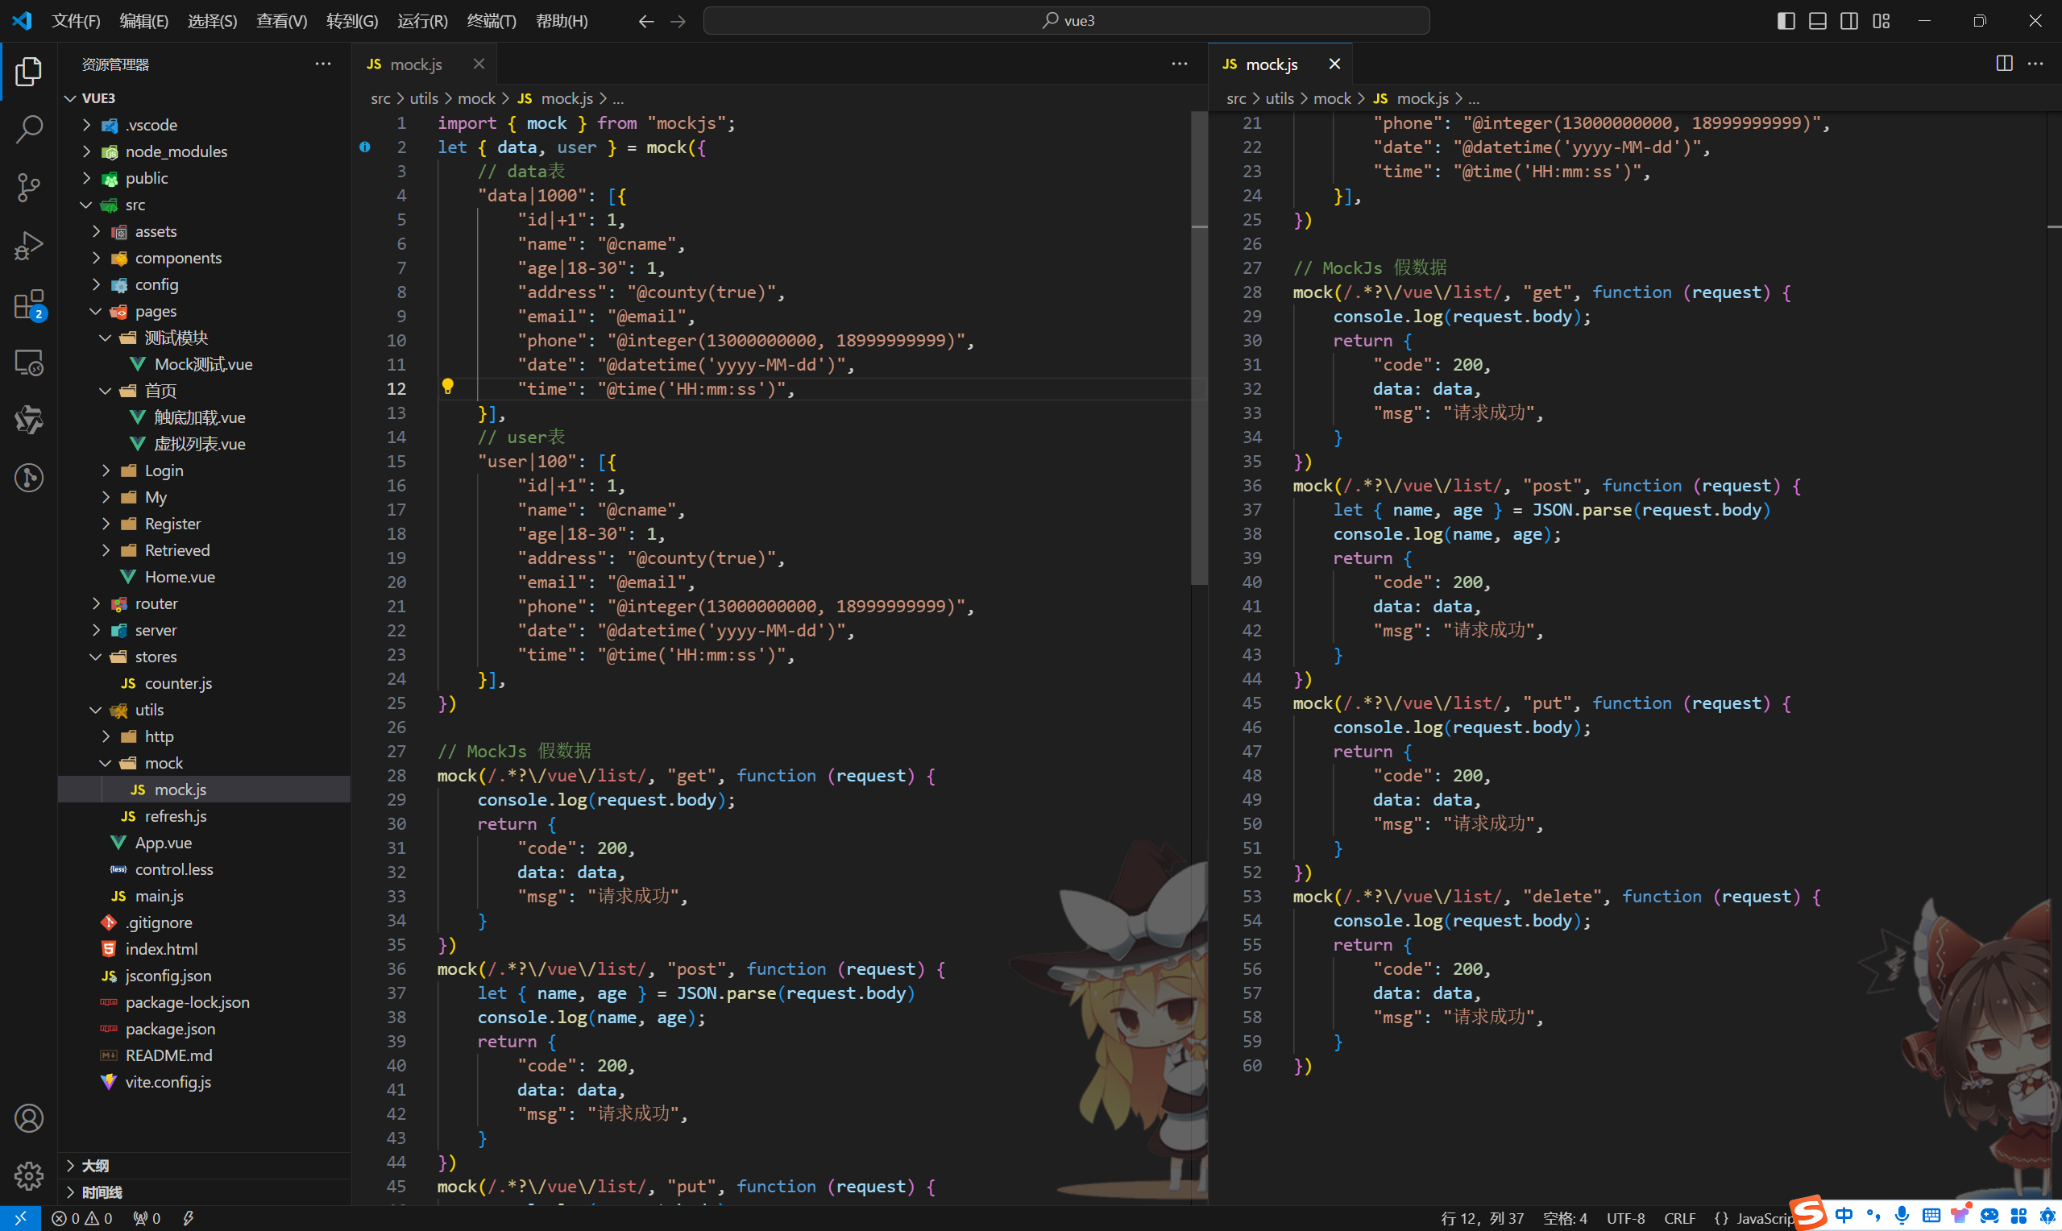Image resolution: width=2062 pixels, height=1231 pixels.
Task: Expand the 大纲 outline section
Action: pos(95,1166)
